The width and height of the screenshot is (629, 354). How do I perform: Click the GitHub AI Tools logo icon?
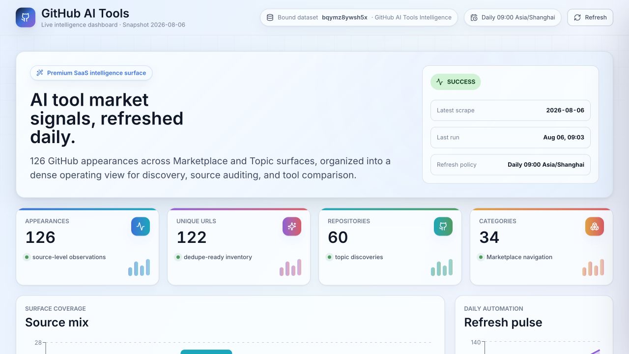tap(26, 17)
